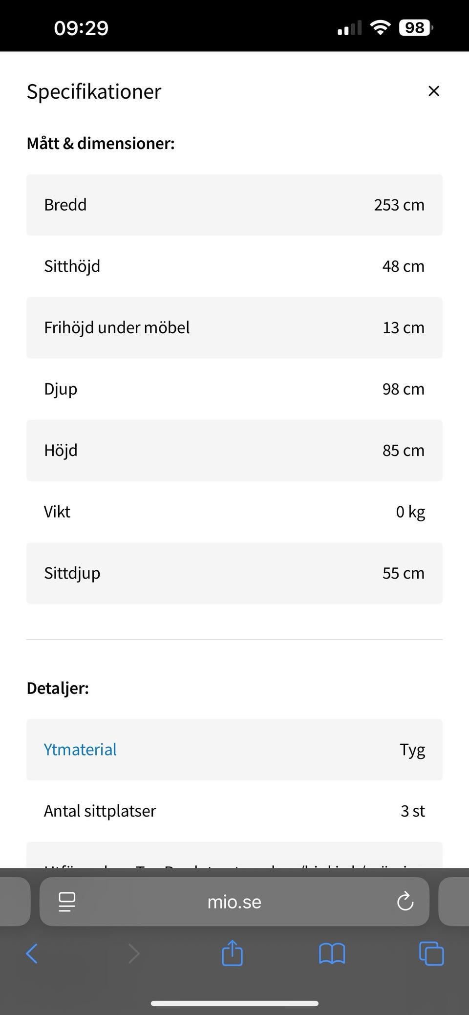Reload the mio.se page
The image size is (469, 1015).
click(405, 902)
